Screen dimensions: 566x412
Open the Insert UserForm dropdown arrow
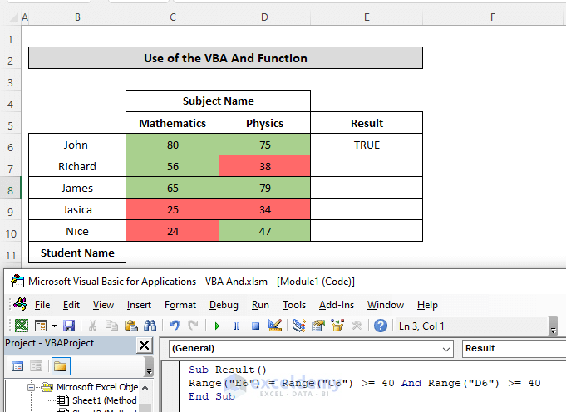click(54, 326)
